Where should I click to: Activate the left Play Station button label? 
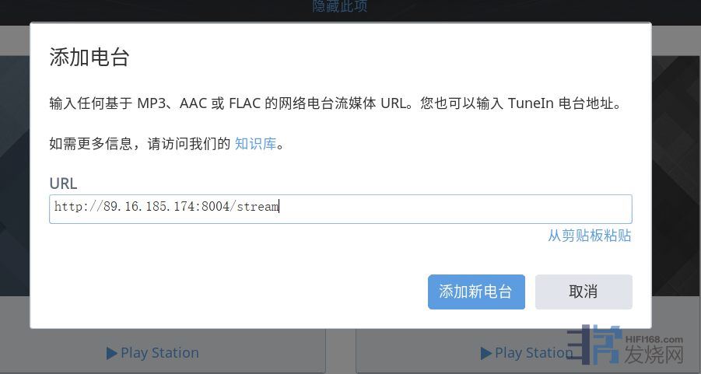point(159,353)
